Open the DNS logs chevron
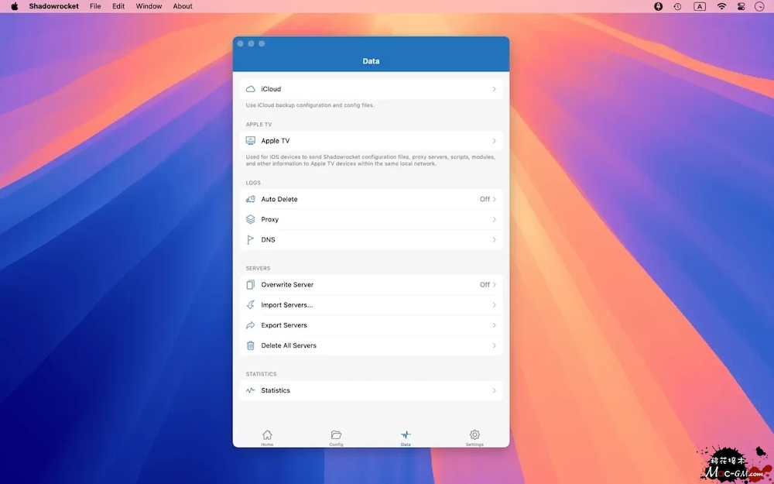Viewport: 774px width, 484px height. [495, 240]
